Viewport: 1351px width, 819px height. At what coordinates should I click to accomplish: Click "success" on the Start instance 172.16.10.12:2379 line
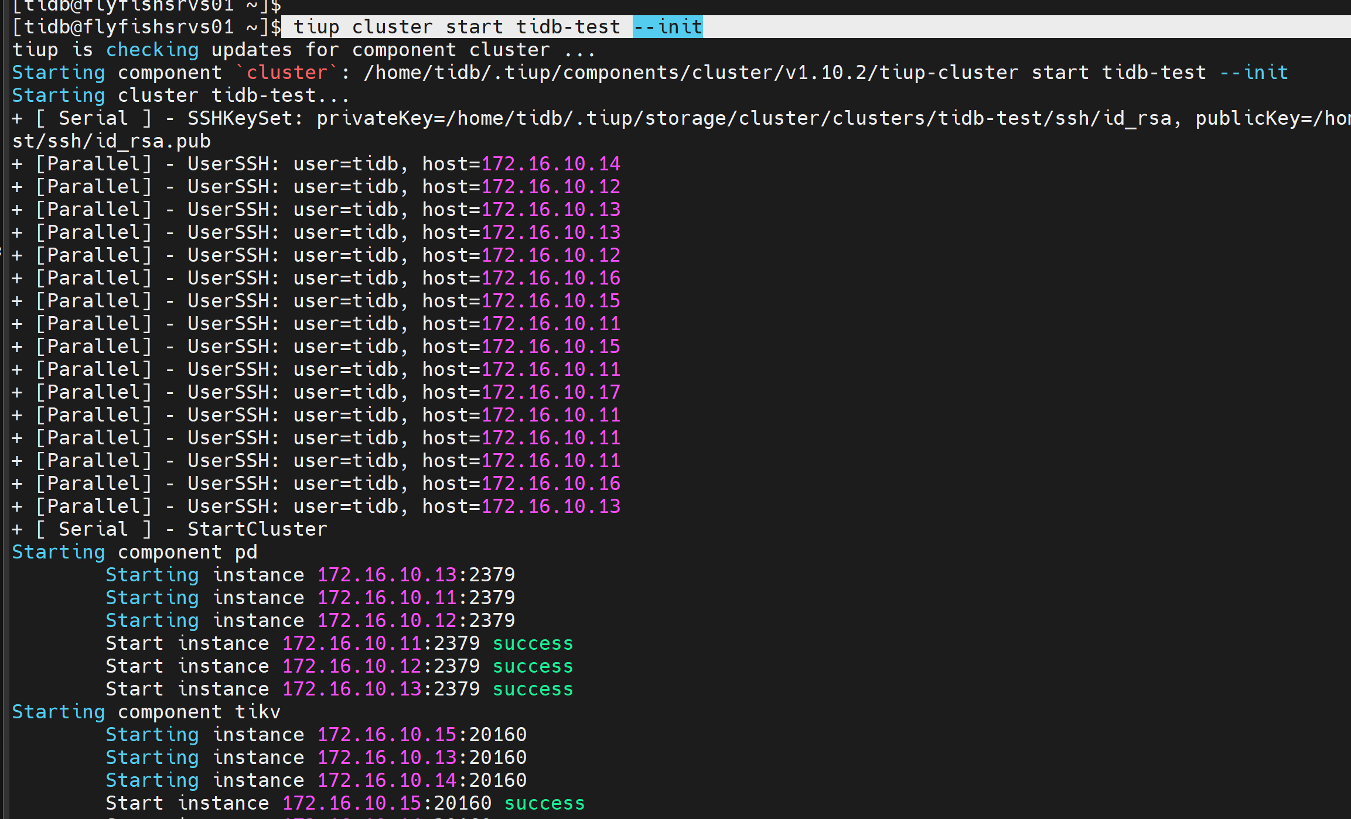[x=533, y=666]
